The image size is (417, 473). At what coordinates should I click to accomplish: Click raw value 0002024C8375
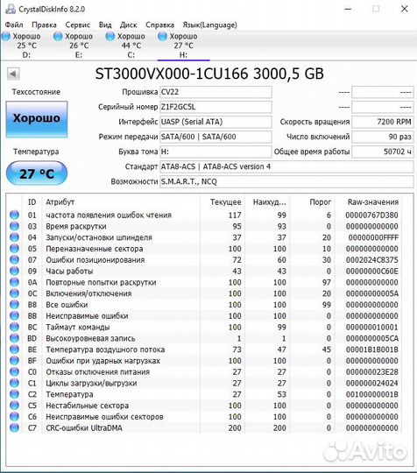coord(372,260)
